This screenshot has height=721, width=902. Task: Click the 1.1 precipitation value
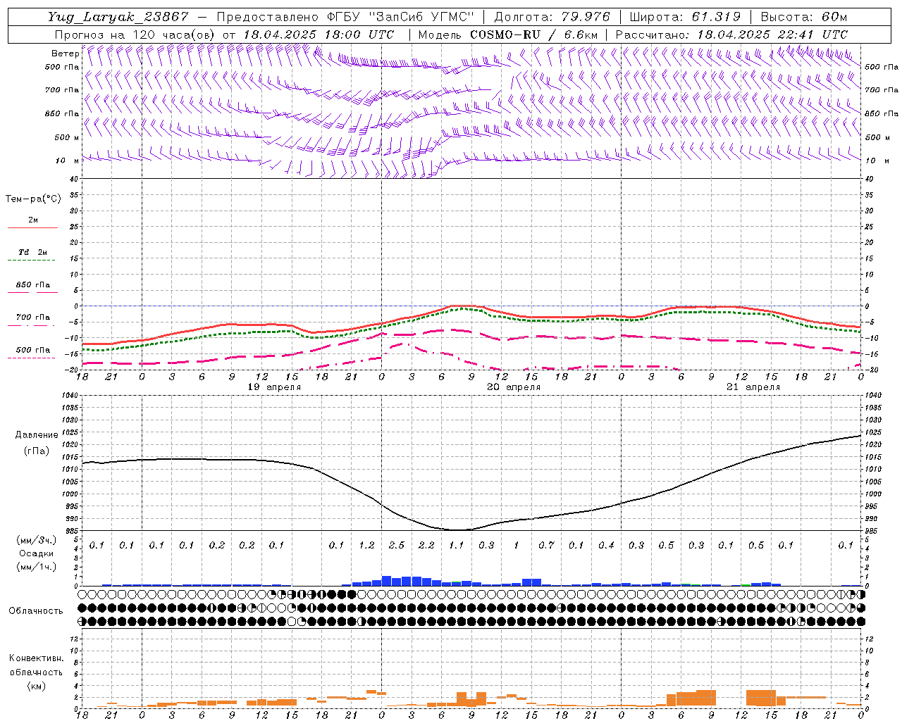(457, 545)
